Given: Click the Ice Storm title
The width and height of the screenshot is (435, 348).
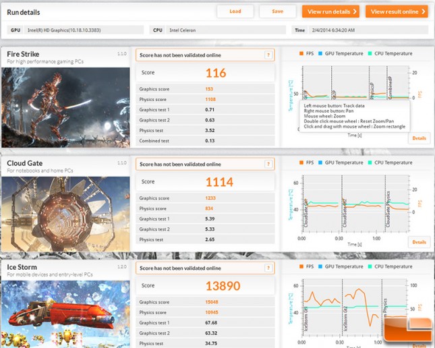Looking at the screenshot, I should coord(22,267).
